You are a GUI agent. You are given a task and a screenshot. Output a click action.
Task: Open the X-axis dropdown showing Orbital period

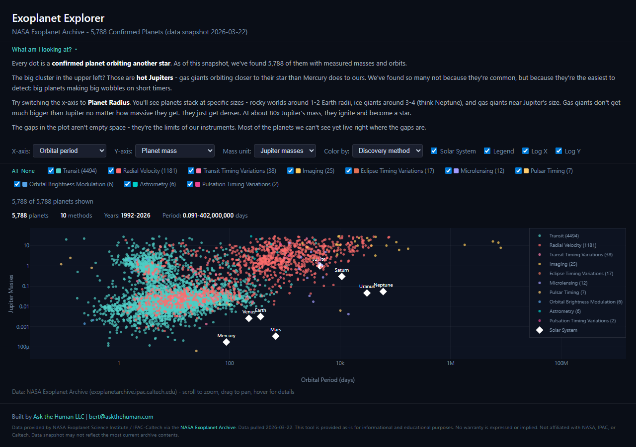point(69,150)
